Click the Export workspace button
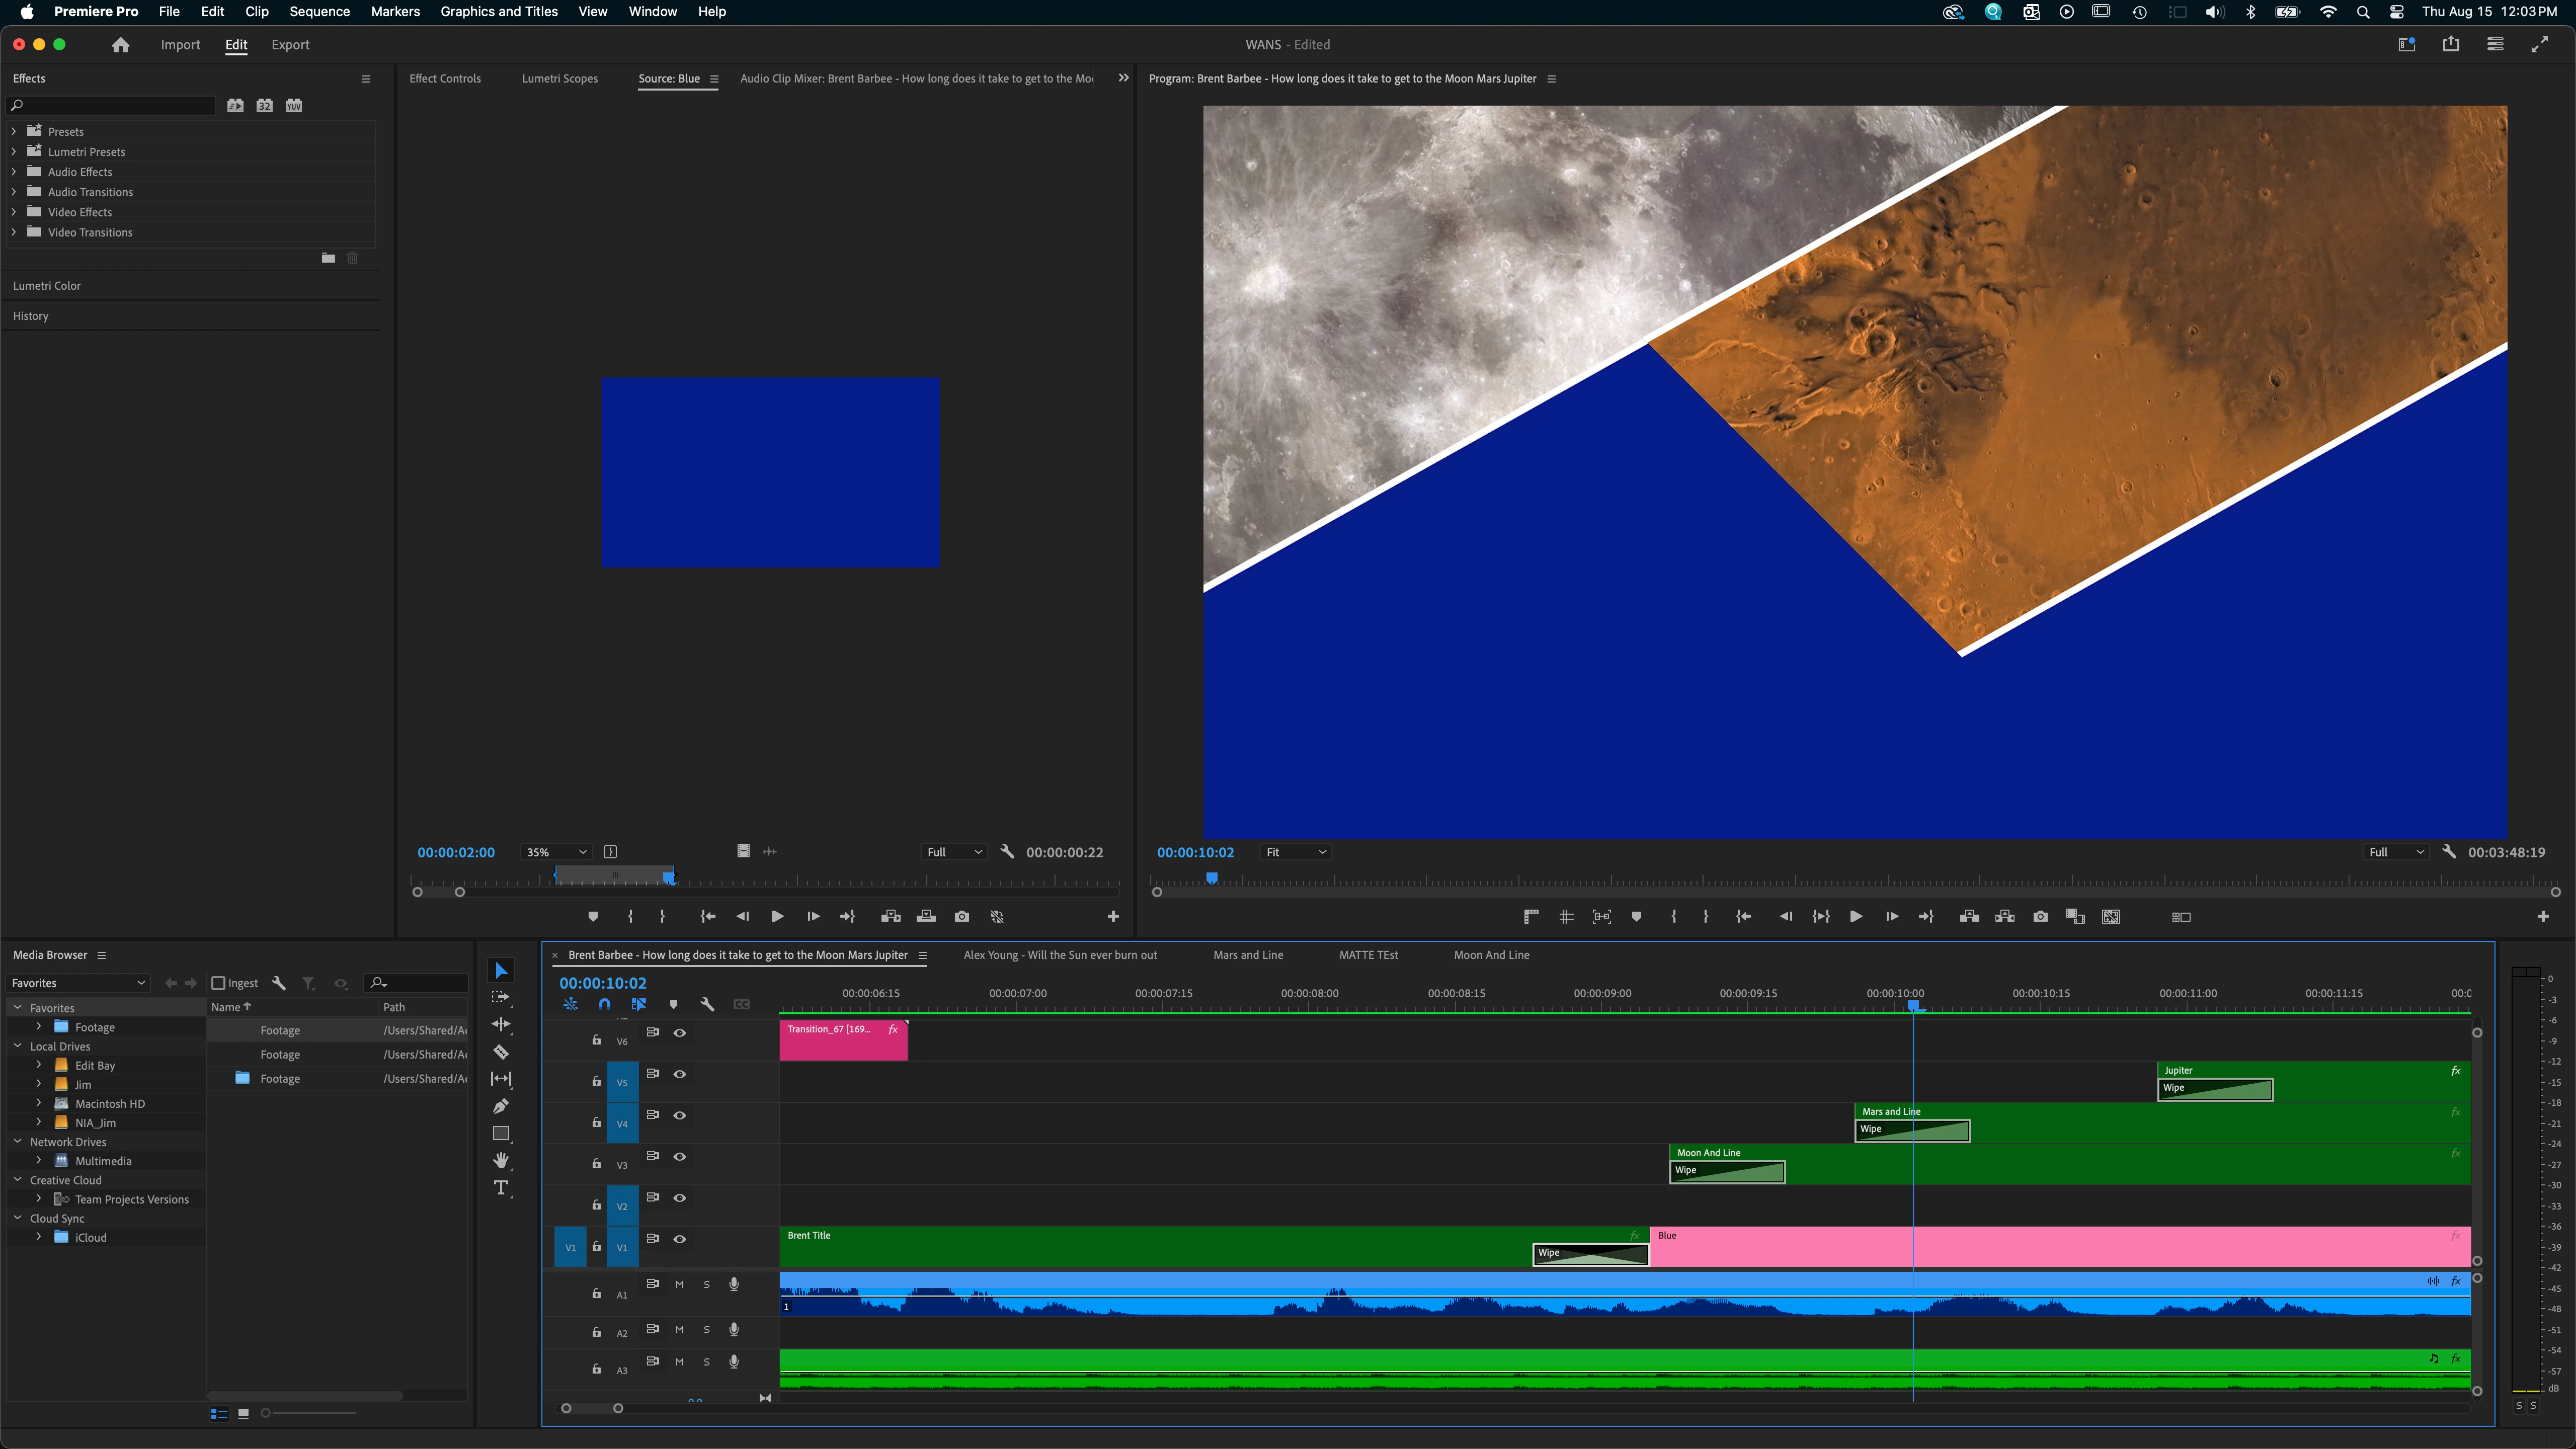 [x=290, y=45]
